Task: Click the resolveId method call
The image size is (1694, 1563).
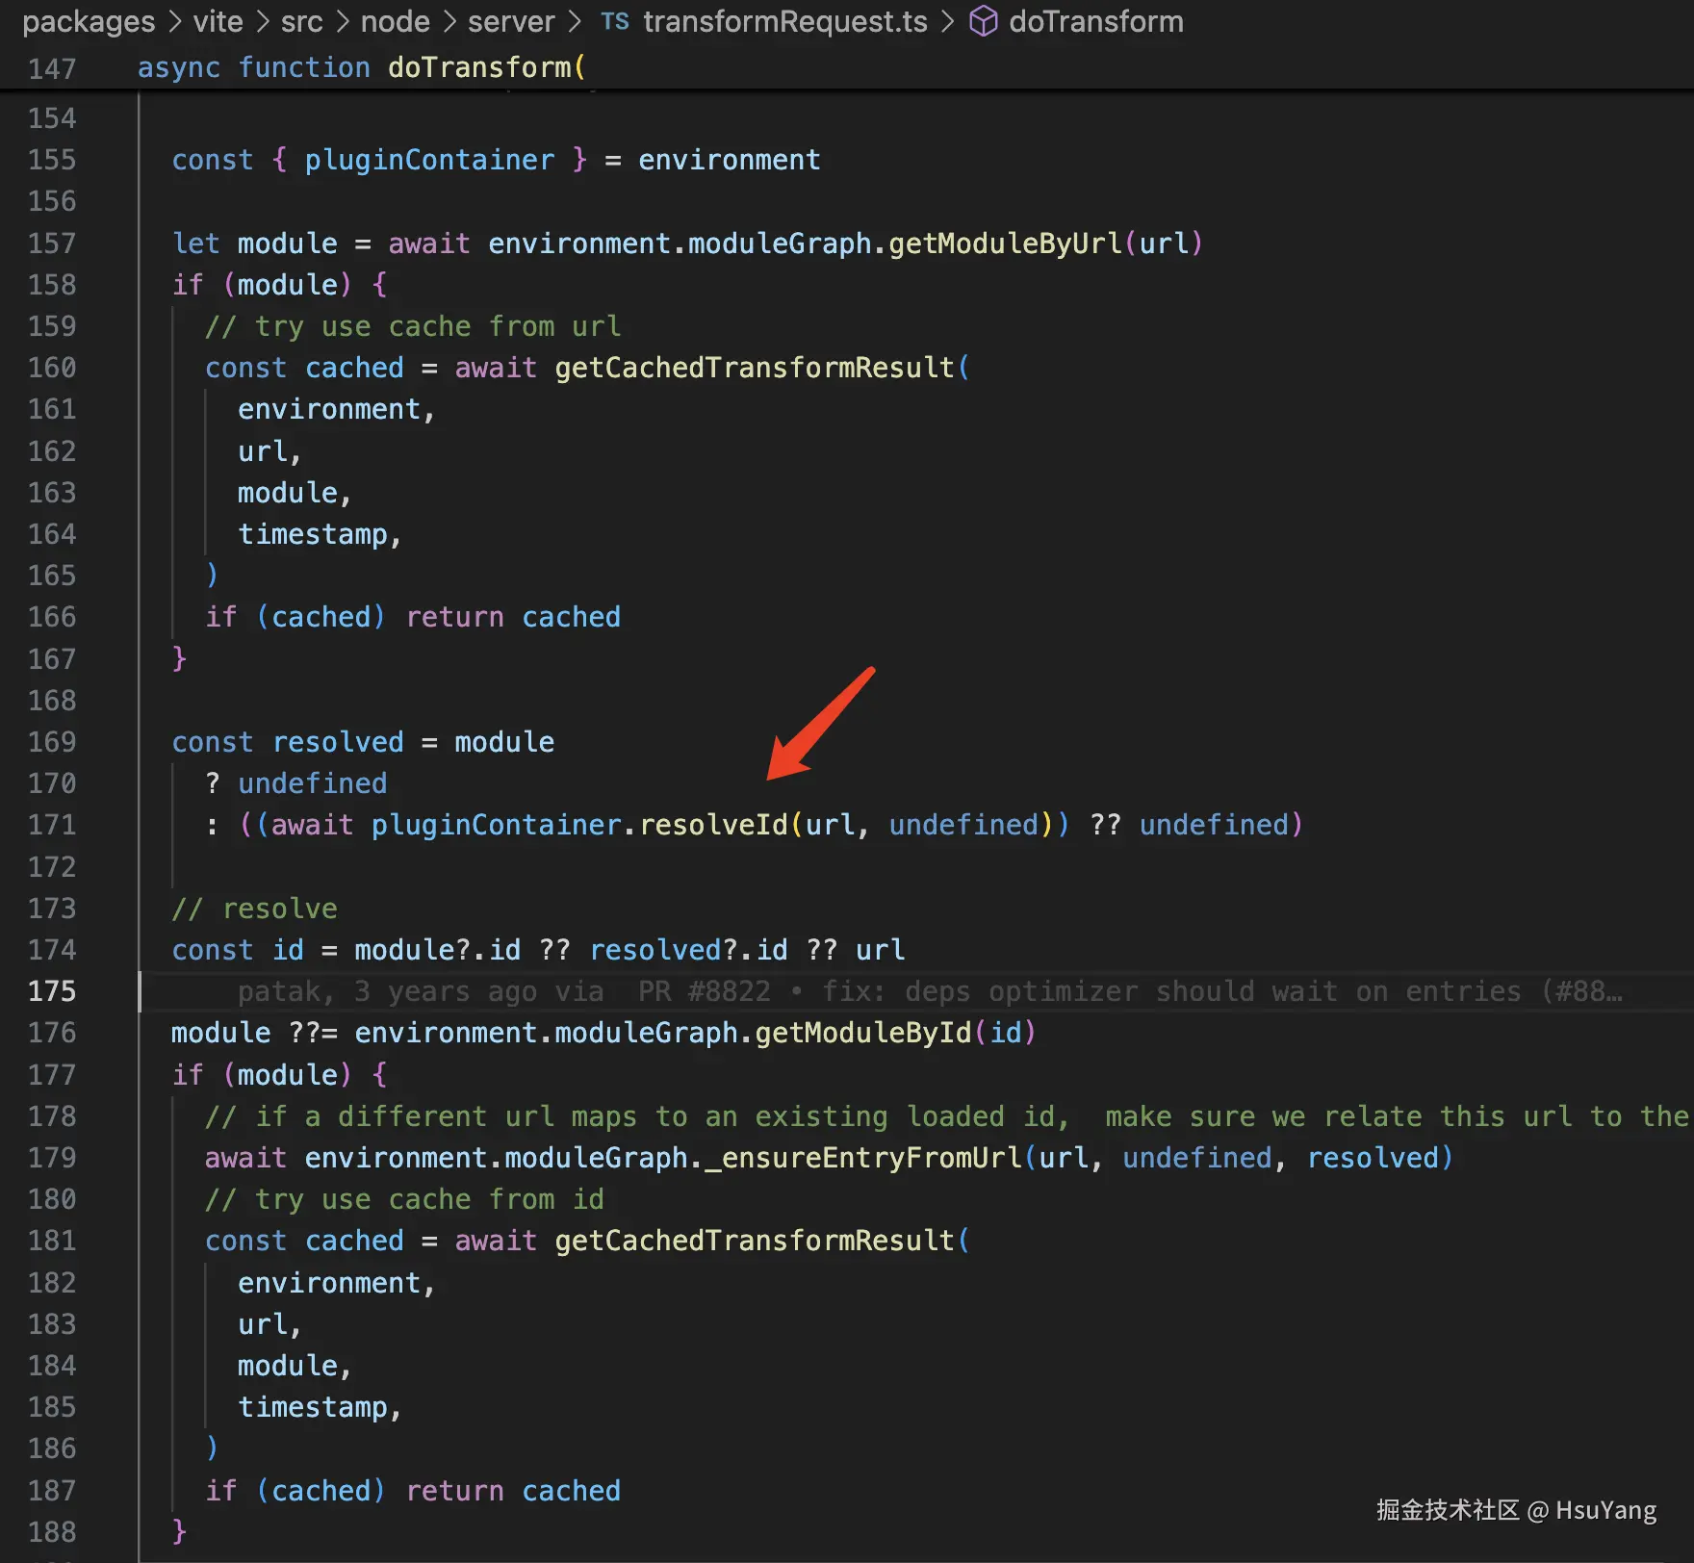Action: [713, 825]
